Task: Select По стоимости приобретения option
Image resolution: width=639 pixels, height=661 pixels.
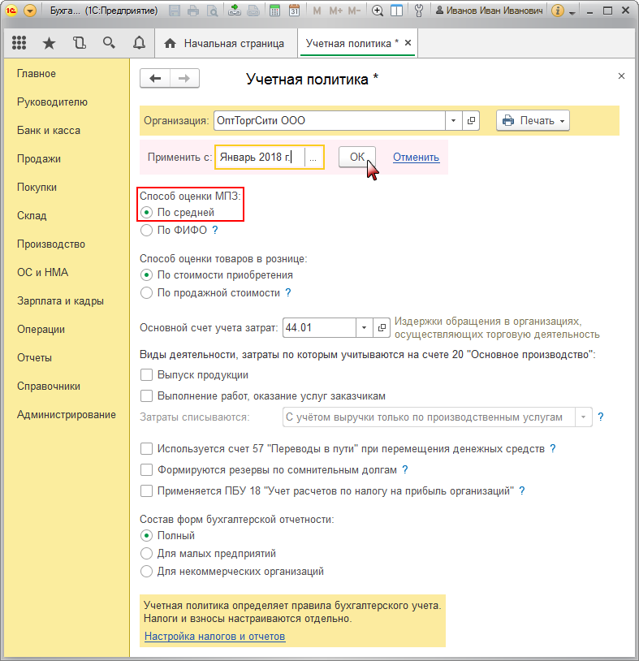Action: coord(146,274)
